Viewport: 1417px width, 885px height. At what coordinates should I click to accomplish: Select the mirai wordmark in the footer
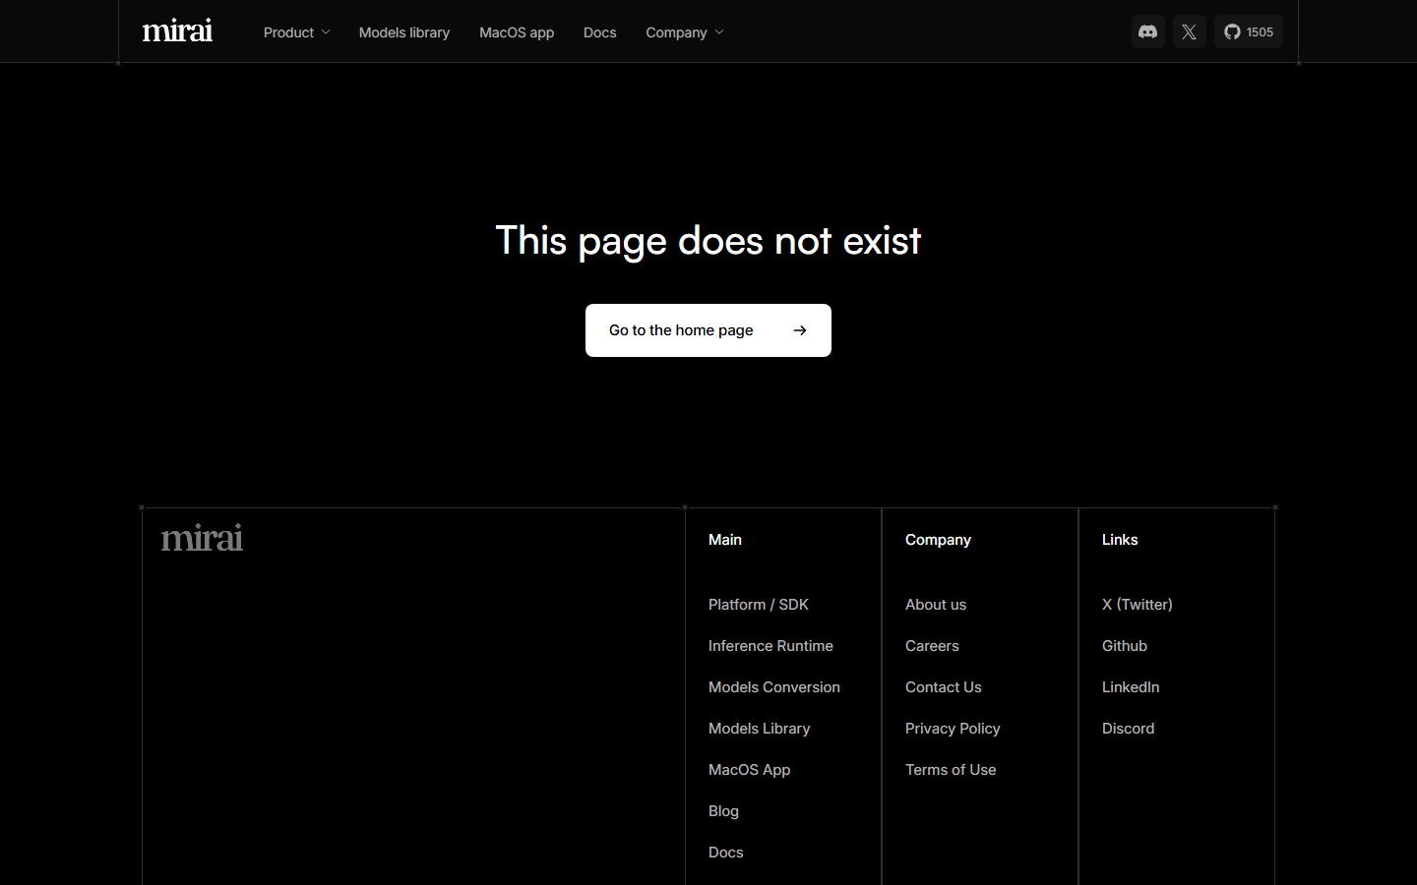tap(202, 538)
